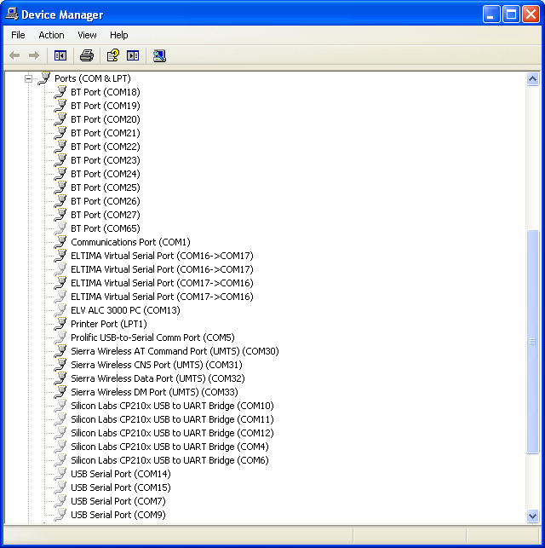The height and width of the screenshot is (548, 545).
Task: Click icon beside USB Serial Port (COM7)
Action: coord(60,501)
